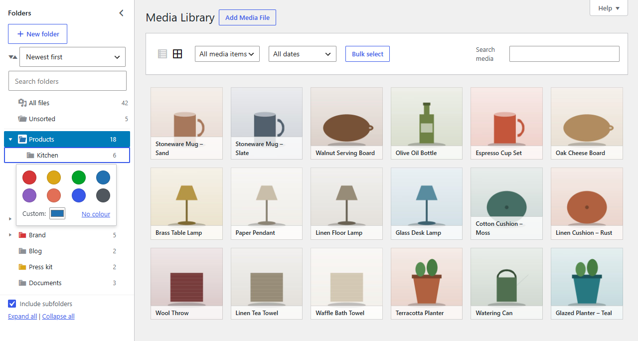The width and height of the screenshot is (638, 341).
Task: Open Stoneware Mug – Sand thumbnail
Action: [186, 124]
